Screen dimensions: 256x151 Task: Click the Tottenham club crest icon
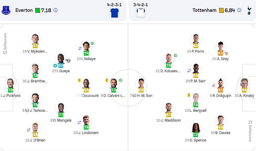tap(249, 10)
